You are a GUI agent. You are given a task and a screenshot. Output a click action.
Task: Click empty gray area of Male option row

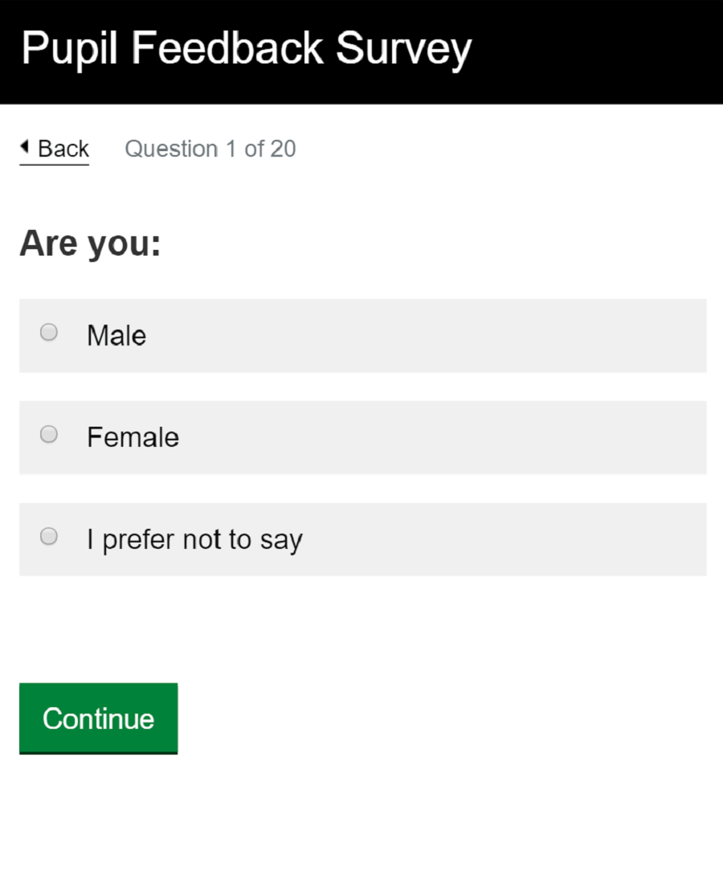click(423, 335)
